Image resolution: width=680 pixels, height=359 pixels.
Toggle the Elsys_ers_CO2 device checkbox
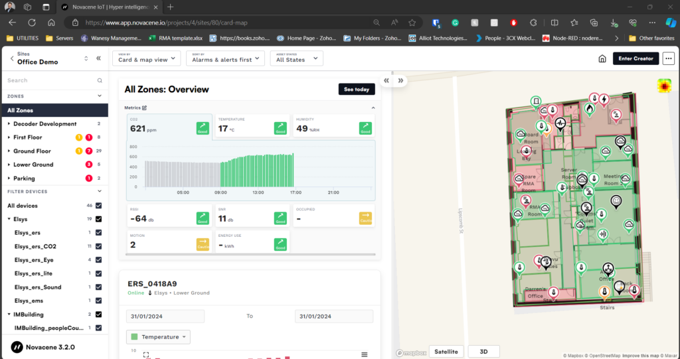98,246
